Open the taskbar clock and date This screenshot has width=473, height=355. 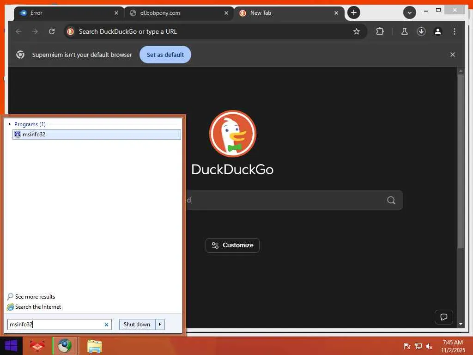pos(453,346)
